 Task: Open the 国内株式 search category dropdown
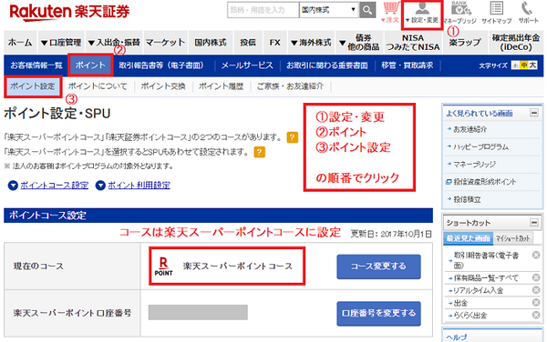(329, 10)
